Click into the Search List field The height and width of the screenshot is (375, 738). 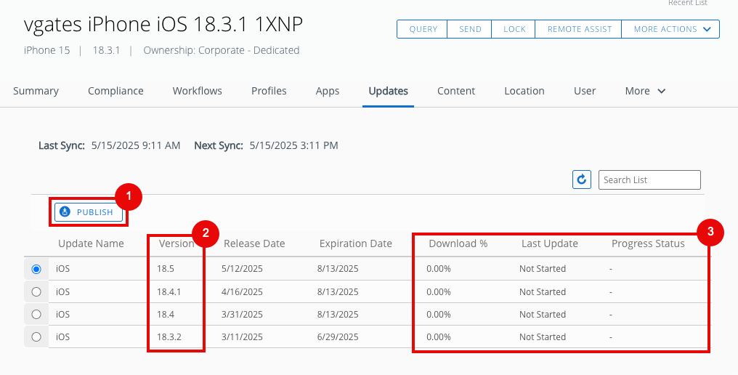point(649,180)
